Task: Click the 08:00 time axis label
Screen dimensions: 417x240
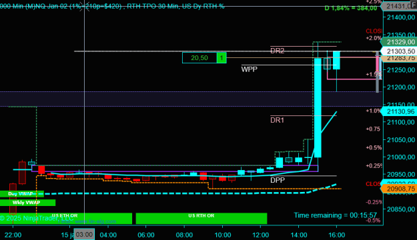Action: coord(184,235)
